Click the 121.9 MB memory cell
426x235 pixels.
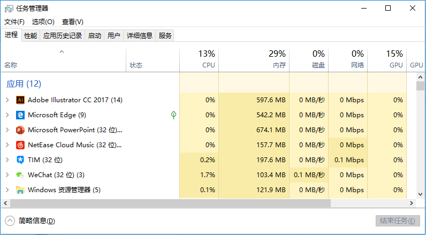pos(254,189)
